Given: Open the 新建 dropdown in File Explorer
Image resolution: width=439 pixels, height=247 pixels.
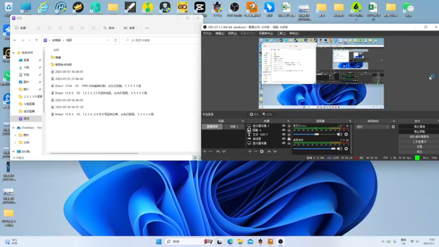Looking at the screenshot, I should click(22, 28).
